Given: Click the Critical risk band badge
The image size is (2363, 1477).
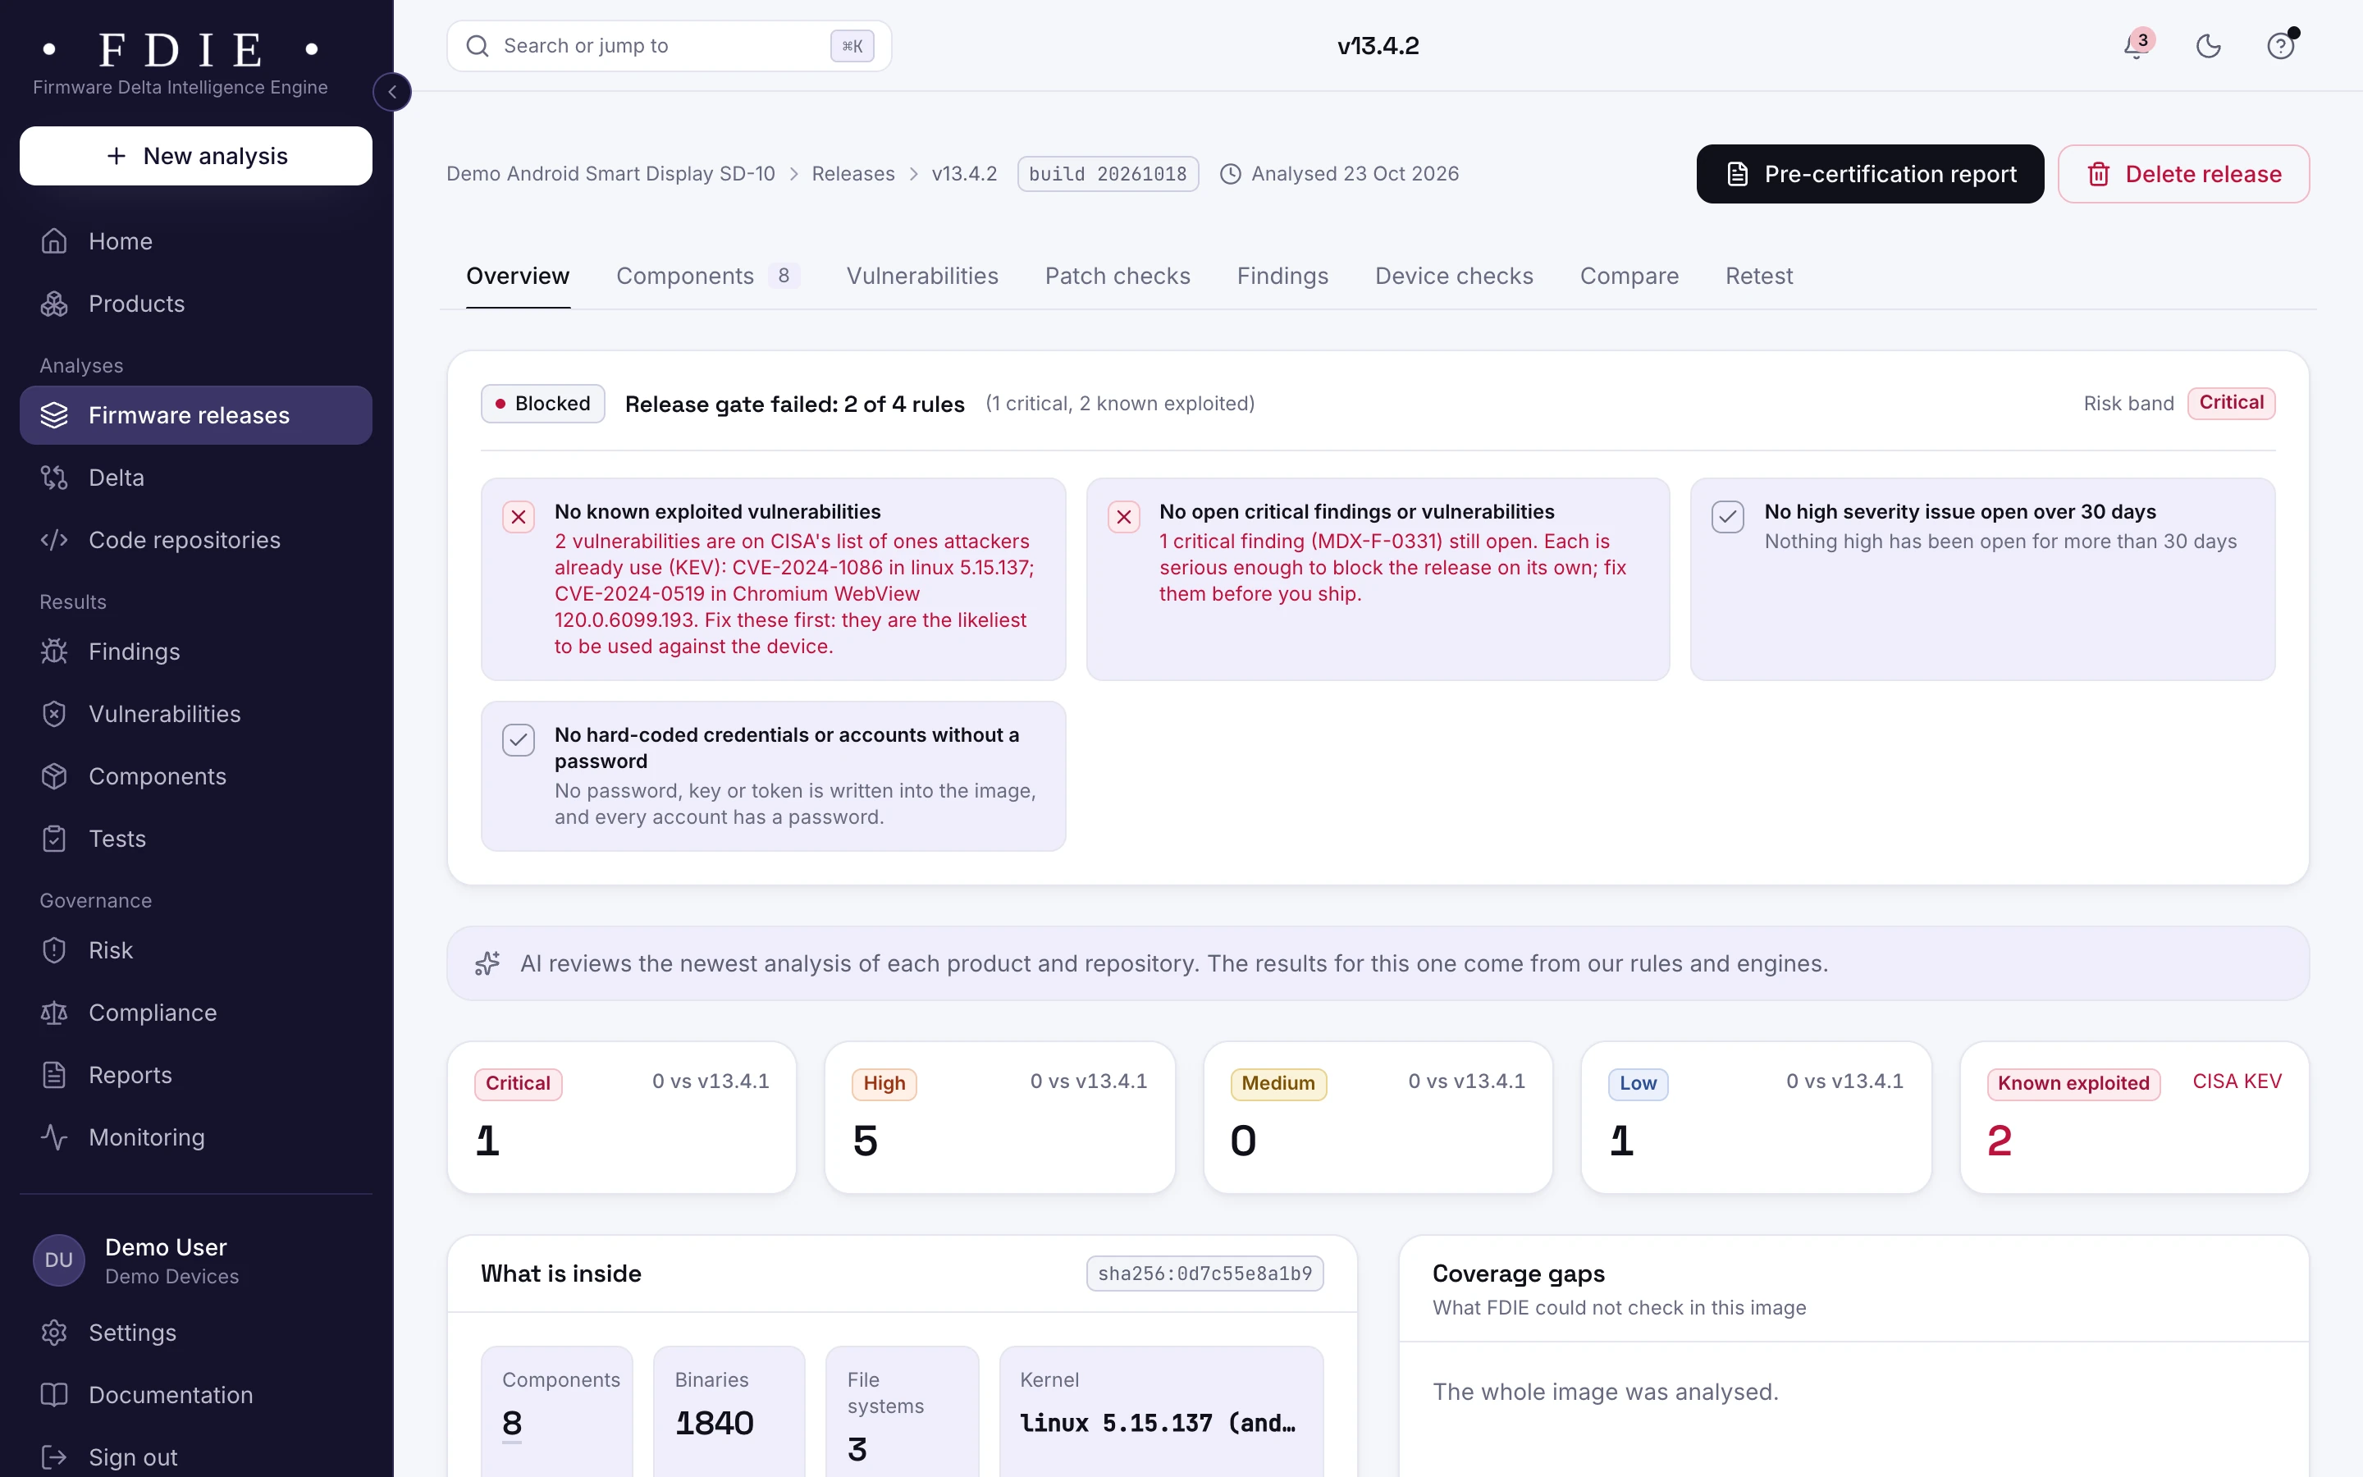Looking at the screenshot, I should click(x=2231, y=404).
